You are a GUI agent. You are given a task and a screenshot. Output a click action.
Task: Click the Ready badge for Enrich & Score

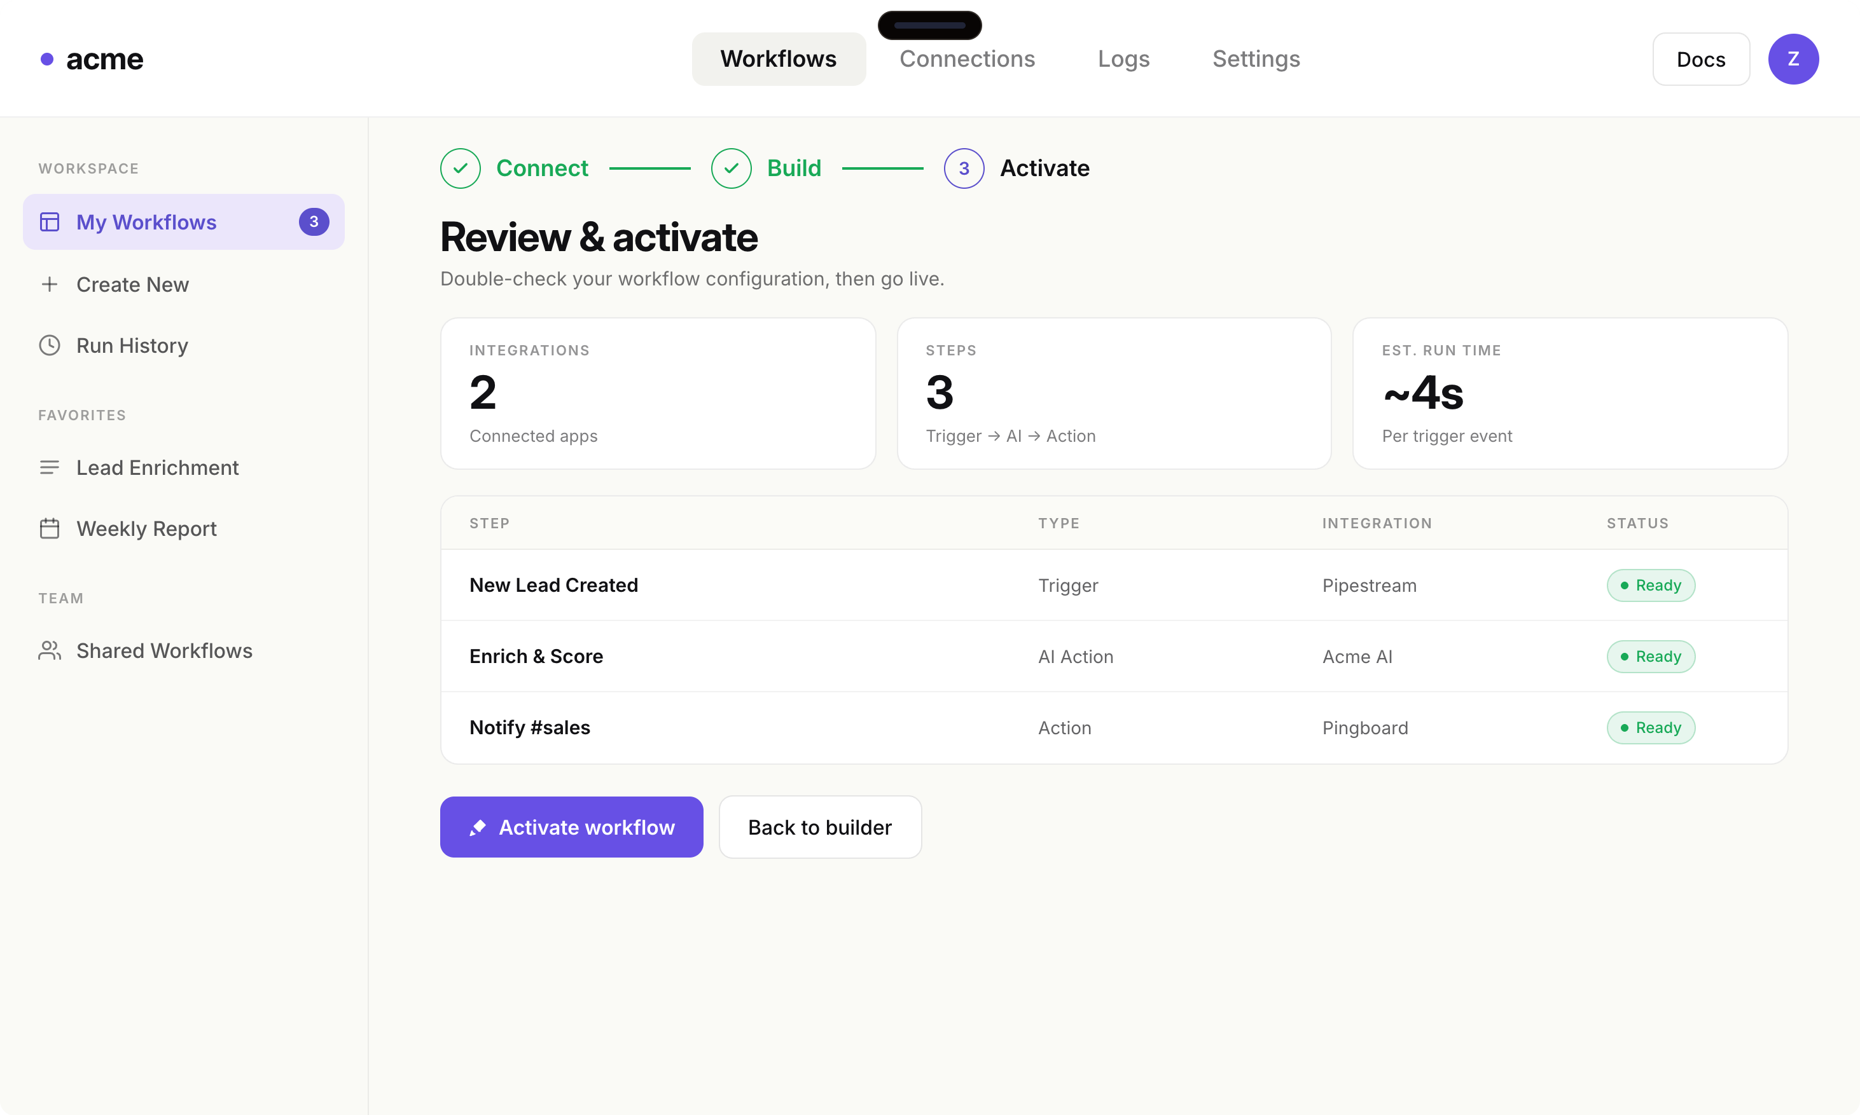(1650, 657)
